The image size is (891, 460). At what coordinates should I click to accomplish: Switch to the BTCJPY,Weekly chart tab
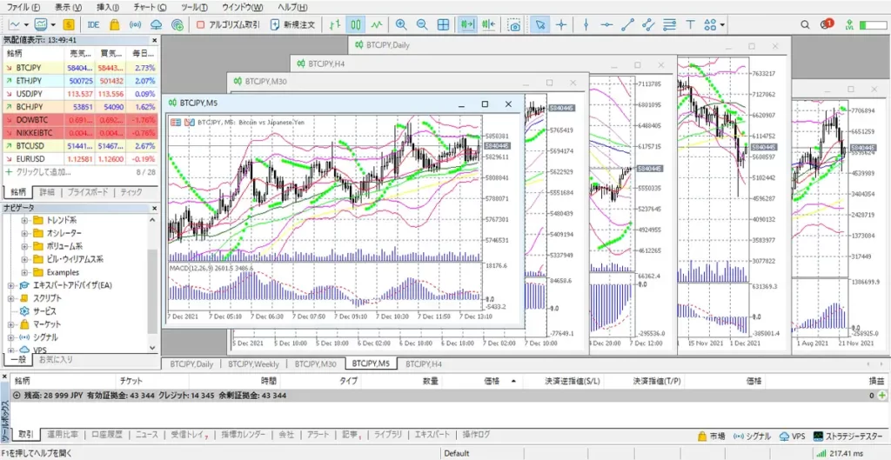click(254, 363)
